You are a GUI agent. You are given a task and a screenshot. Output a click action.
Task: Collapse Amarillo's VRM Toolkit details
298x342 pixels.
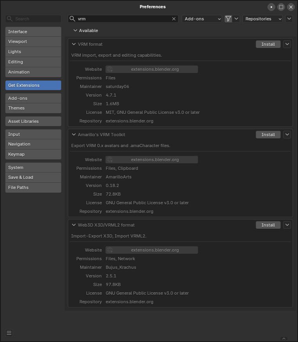74,135
